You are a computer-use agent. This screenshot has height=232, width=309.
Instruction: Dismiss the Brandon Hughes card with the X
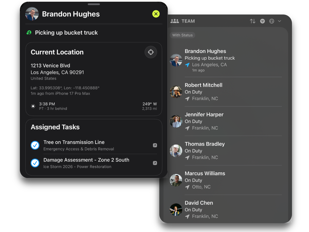(x=156, y=14)
